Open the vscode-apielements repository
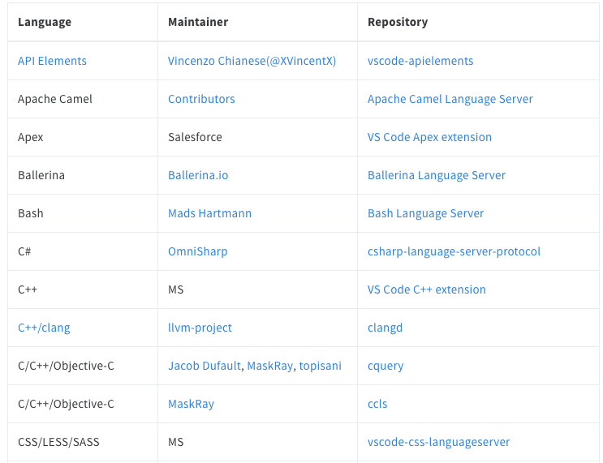The width and height of the screenshot is (603, 463). (420, 61)
